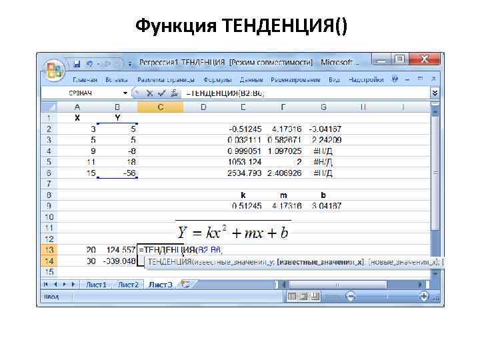Minimize the ribbon workbook window
The width and height of the screenshot is (480, 360).
click(407, 79)
